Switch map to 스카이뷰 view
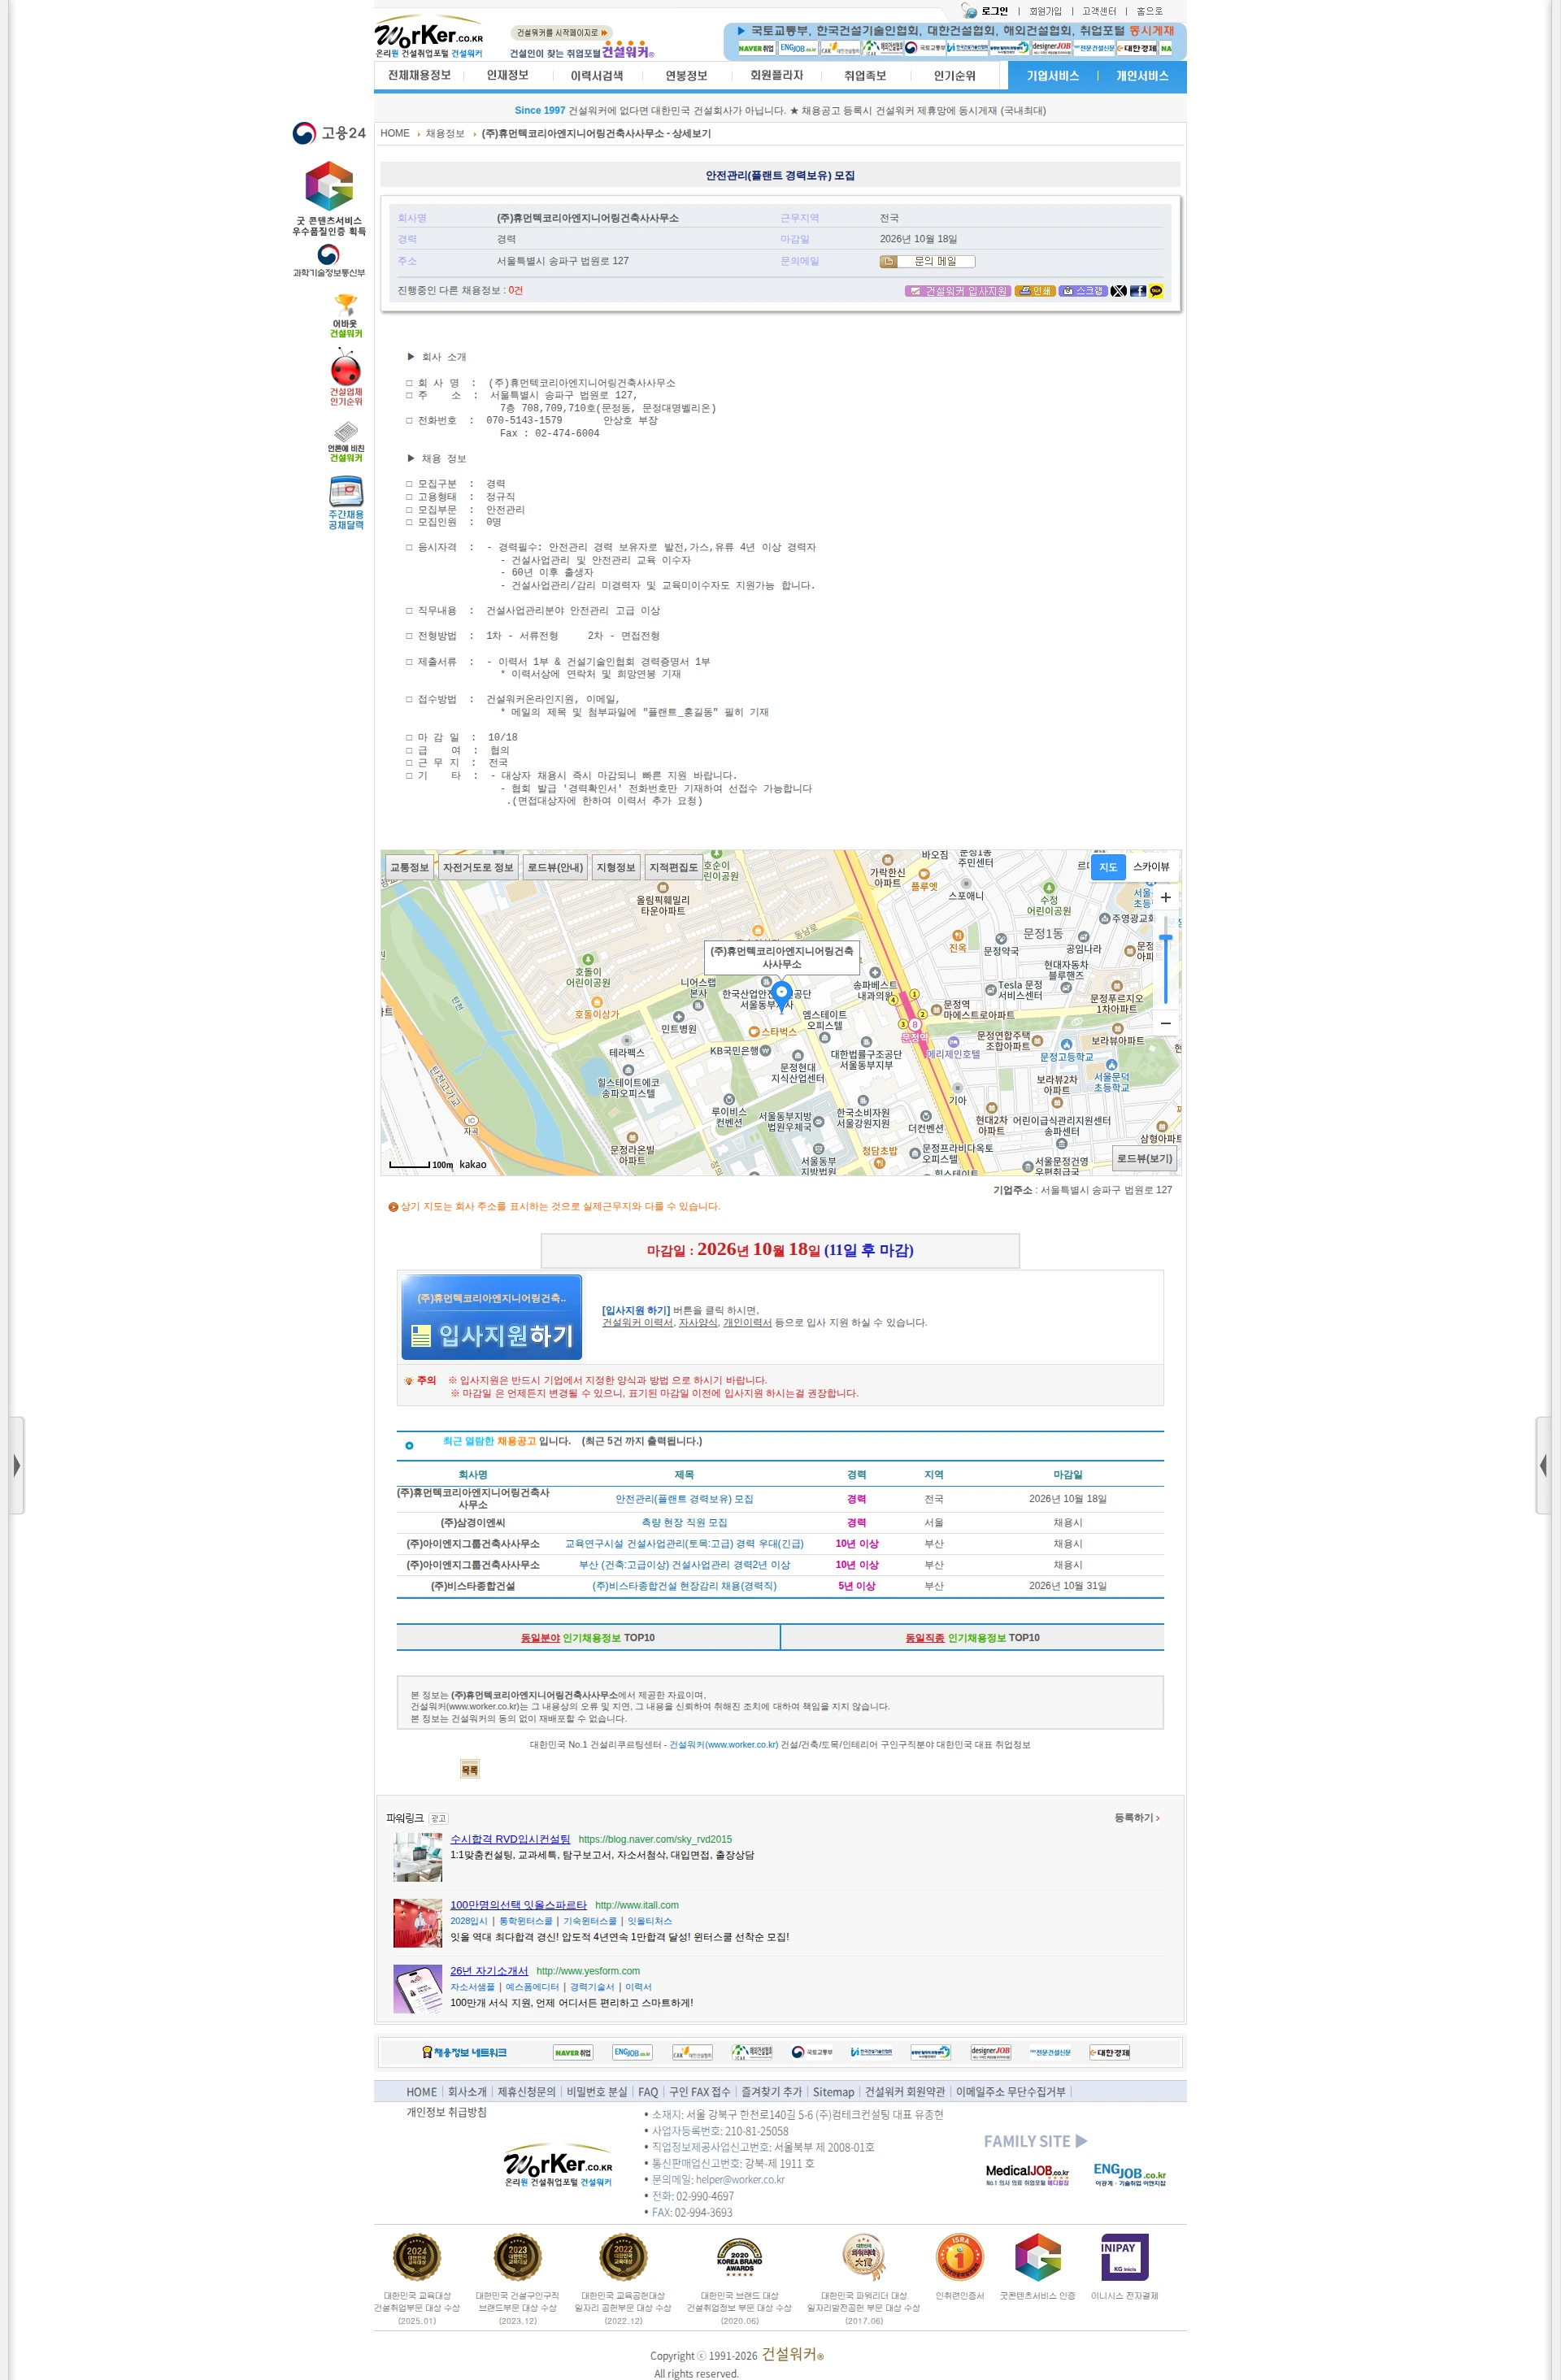This screenshot has width=1561, height=2380. pos(1151,867)
